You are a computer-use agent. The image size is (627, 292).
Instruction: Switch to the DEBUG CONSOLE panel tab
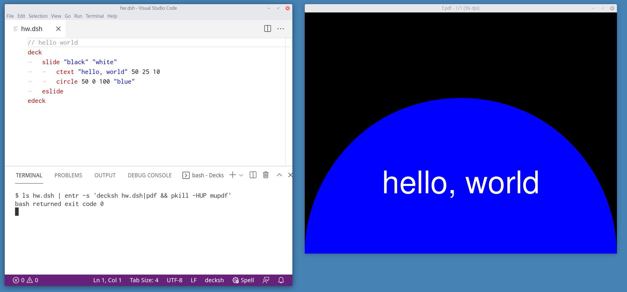pyautogui.click(x=150, y=175)
